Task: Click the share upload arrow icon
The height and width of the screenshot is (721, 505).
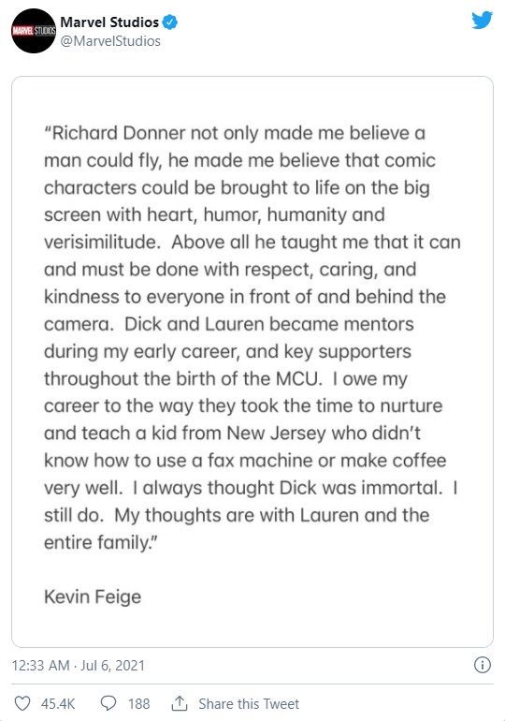Action: pos(179,703)
